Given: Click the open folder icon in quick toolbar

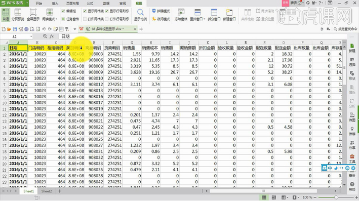Looking at the screenshot, I should 9,29.
